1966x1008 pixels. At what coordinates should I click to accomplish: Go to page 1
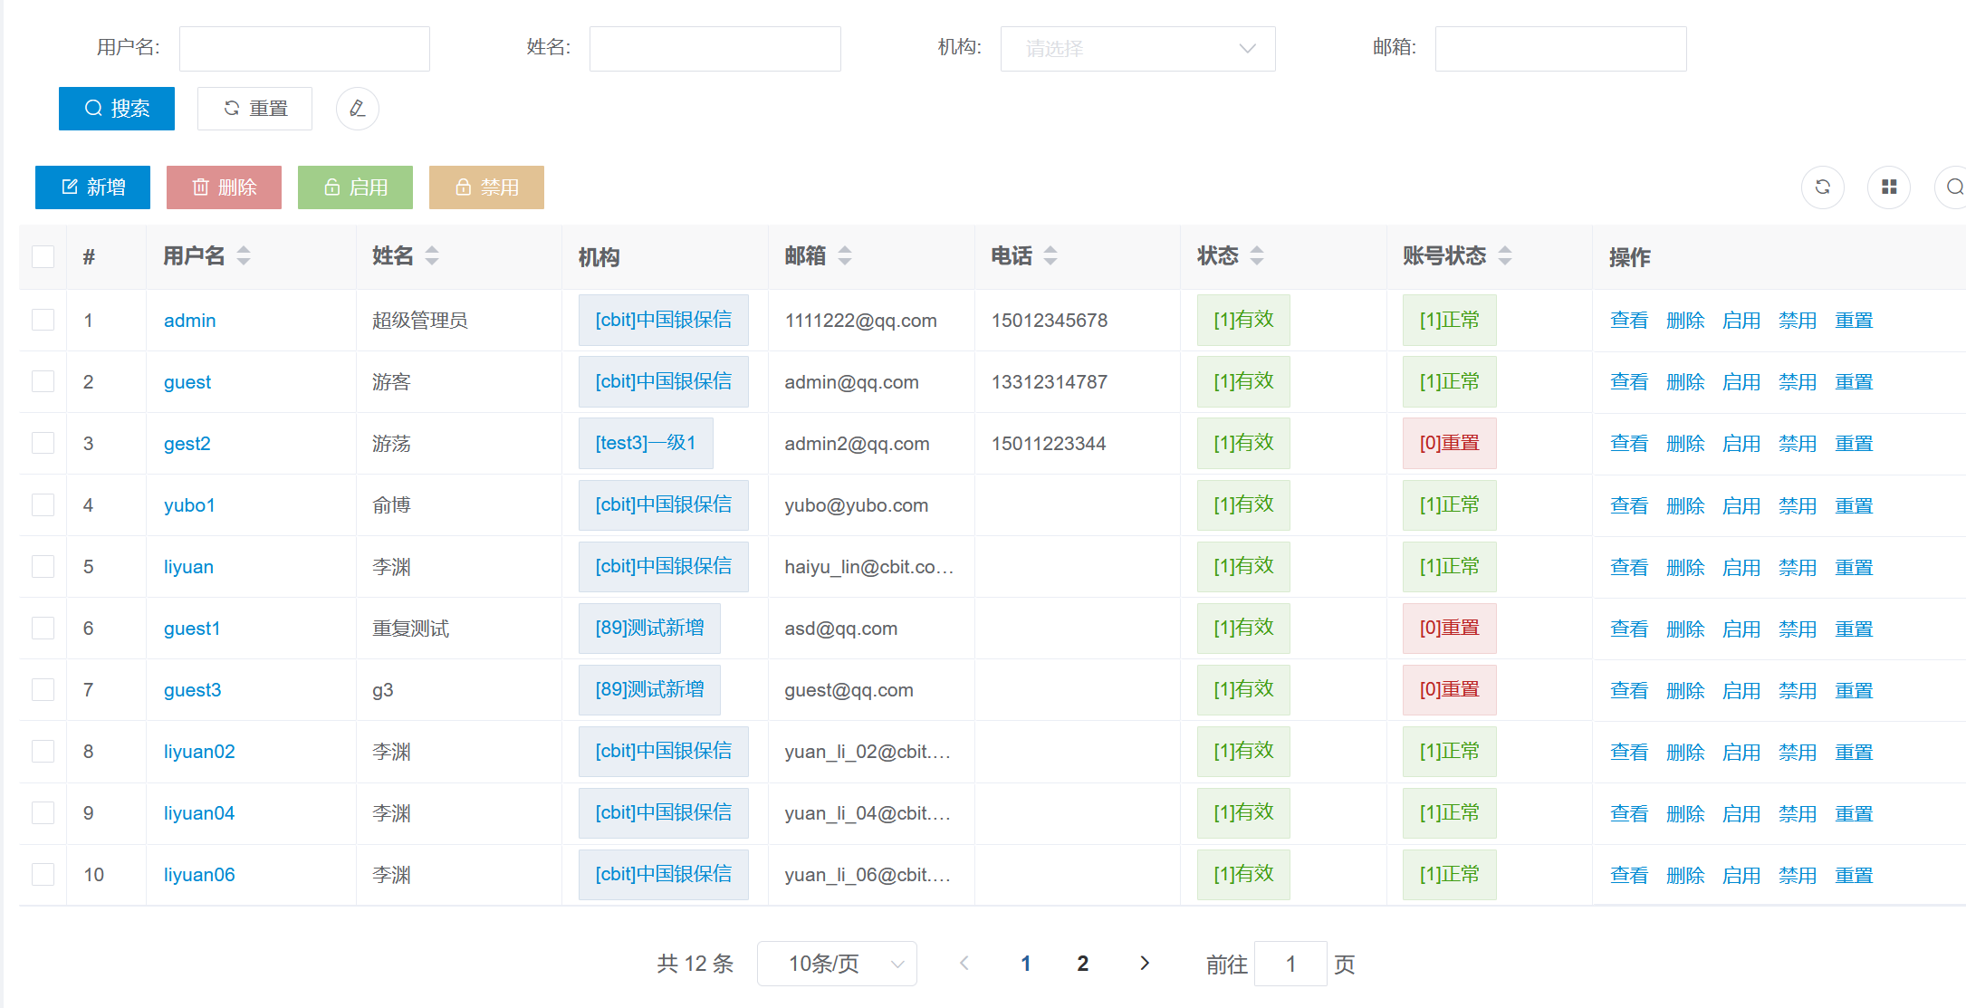pos(1026,964)
